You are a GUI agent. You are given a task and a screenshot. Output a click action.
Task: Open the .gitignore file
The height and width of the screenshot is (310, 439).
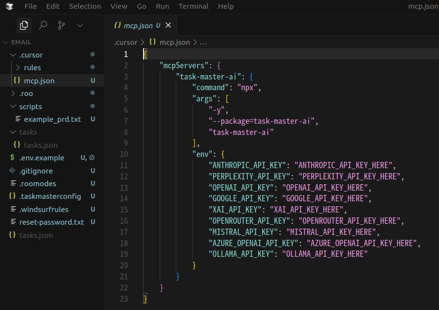click(52, 171)
